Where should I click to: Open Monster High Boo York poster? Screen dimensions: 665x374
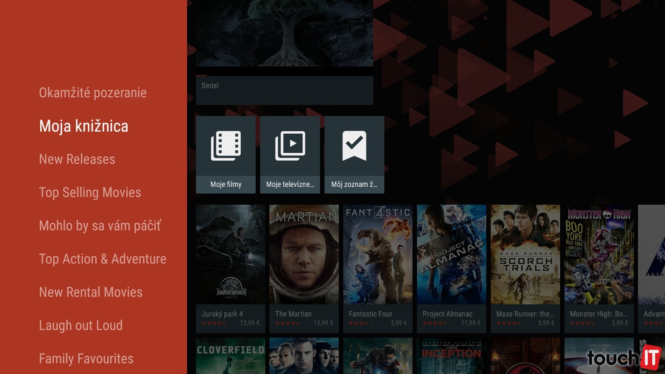click(x=599, y=255)
